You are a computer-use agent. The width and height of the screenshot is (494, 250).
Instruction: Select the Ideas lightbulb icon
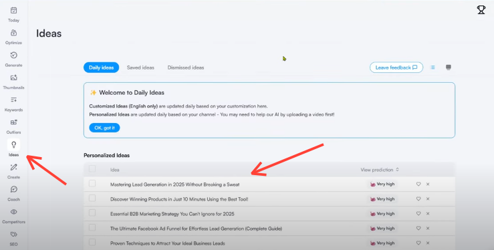coord(13,145)
